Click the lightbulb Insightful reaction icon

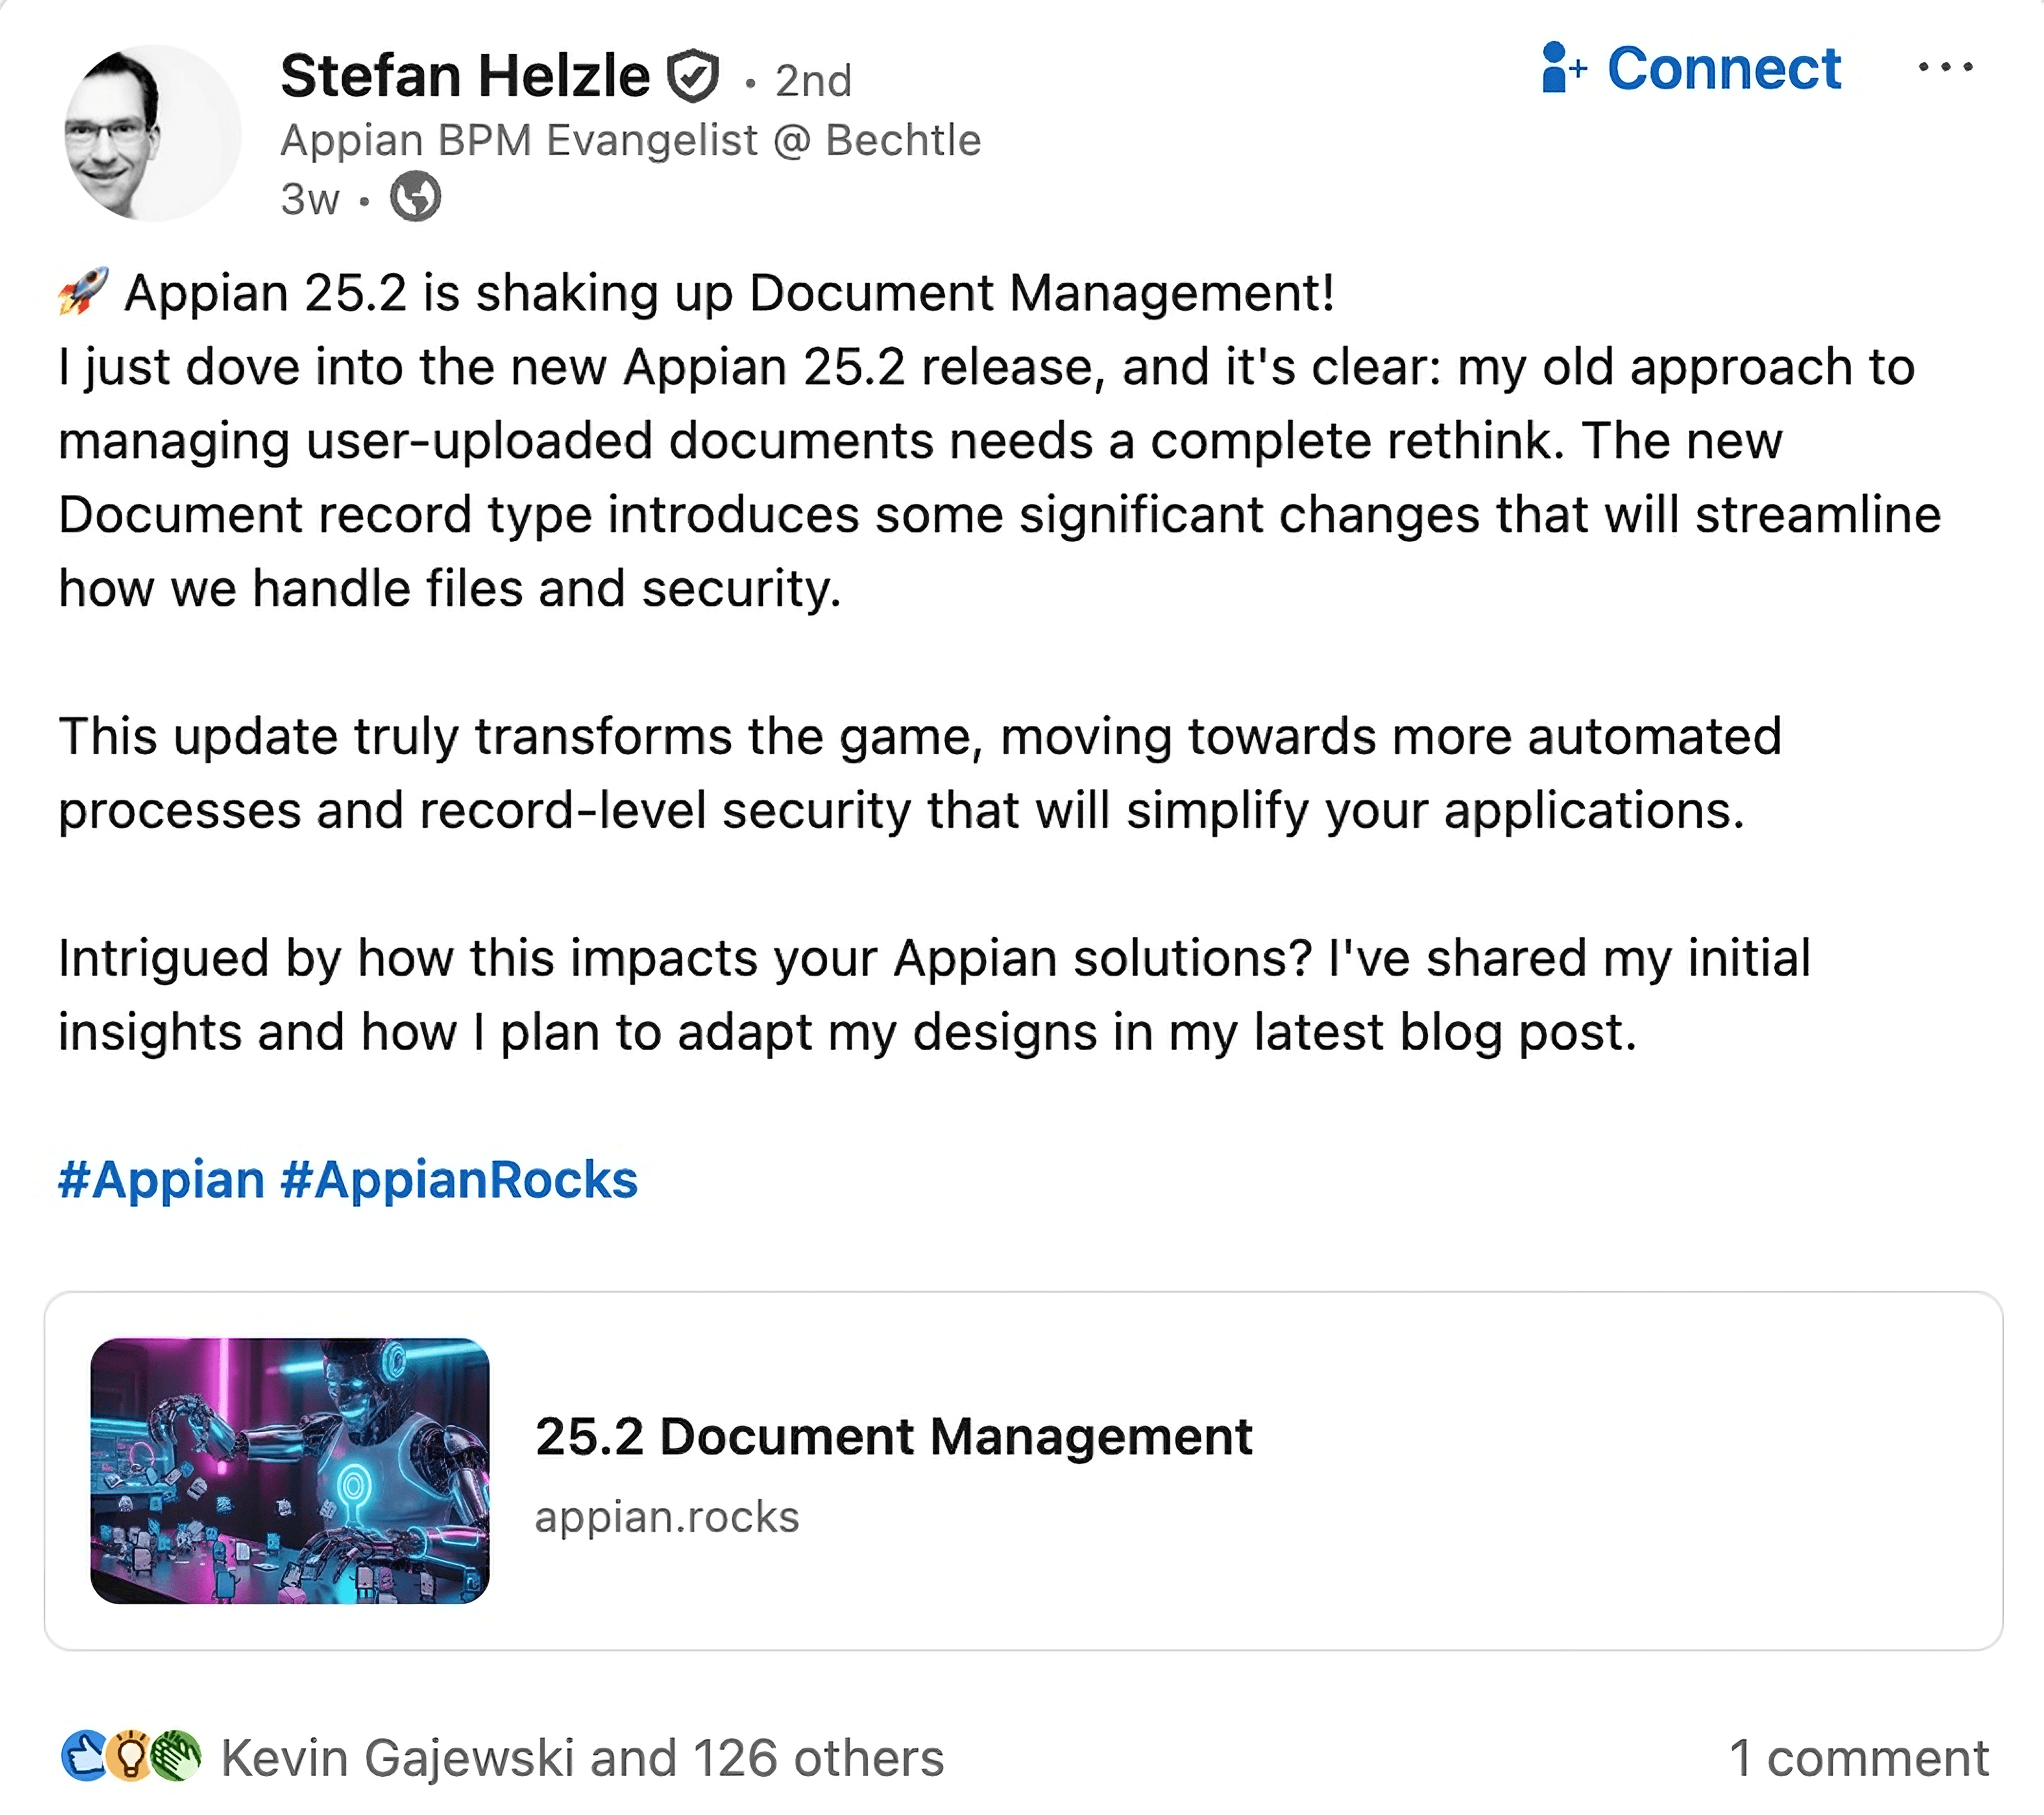click(131, 1756)
